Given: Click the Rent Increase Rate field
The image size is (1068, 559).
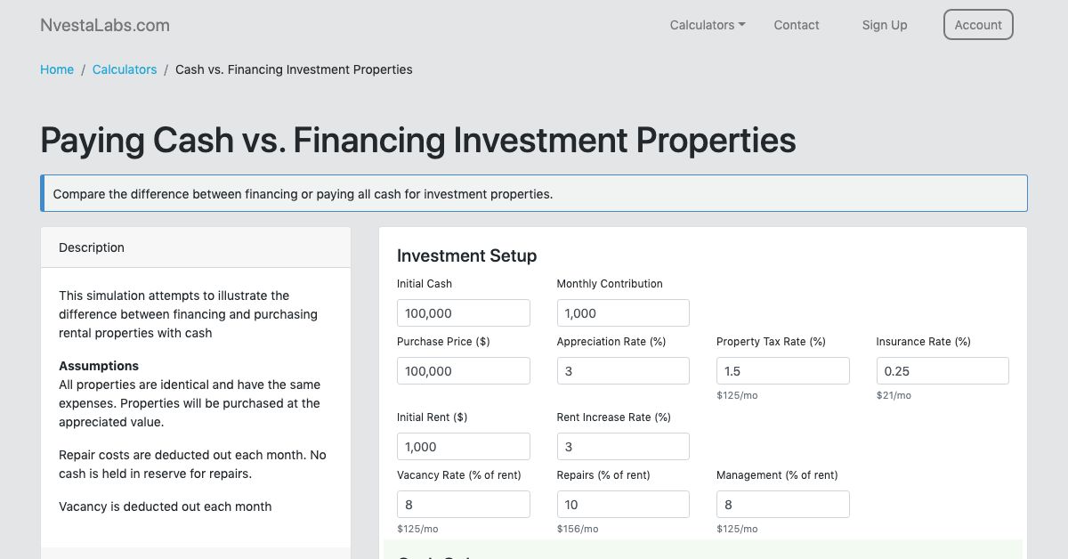Looking at the screenshot, I should click(x=623, y=446).
